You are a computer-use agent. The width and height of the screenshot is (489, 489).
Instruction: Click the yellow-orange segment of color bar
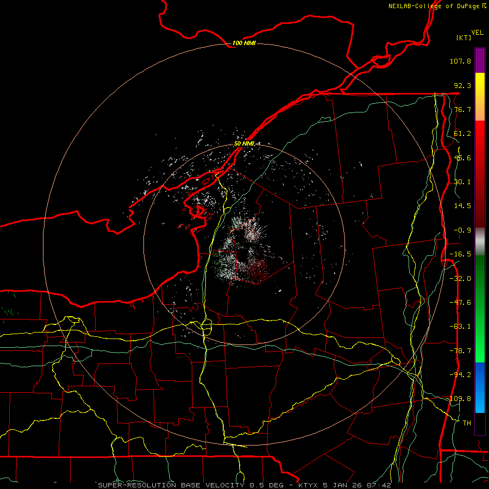(480, 97)
